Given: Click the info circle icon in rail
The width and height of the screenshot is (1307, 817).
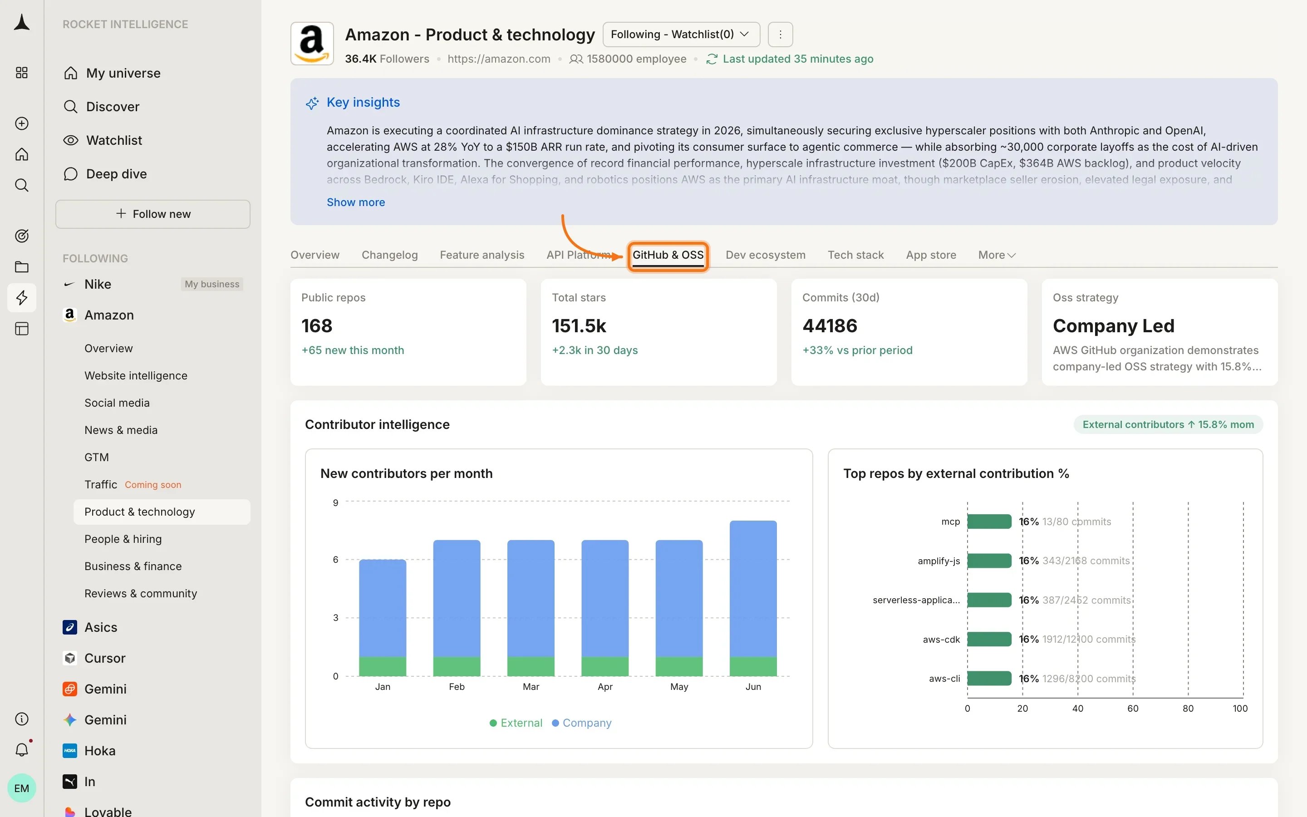Looking at the screenshot, I should point(22,719).
